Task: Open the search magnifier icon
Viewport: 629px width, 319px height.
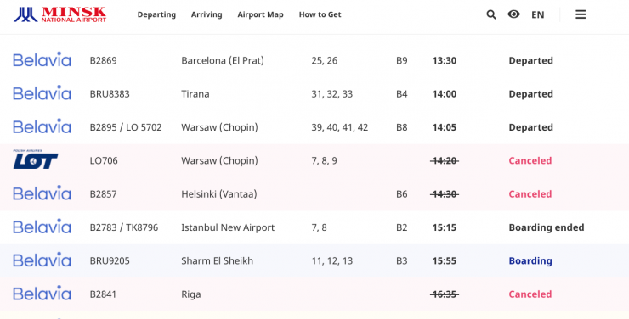Action: 491,14
